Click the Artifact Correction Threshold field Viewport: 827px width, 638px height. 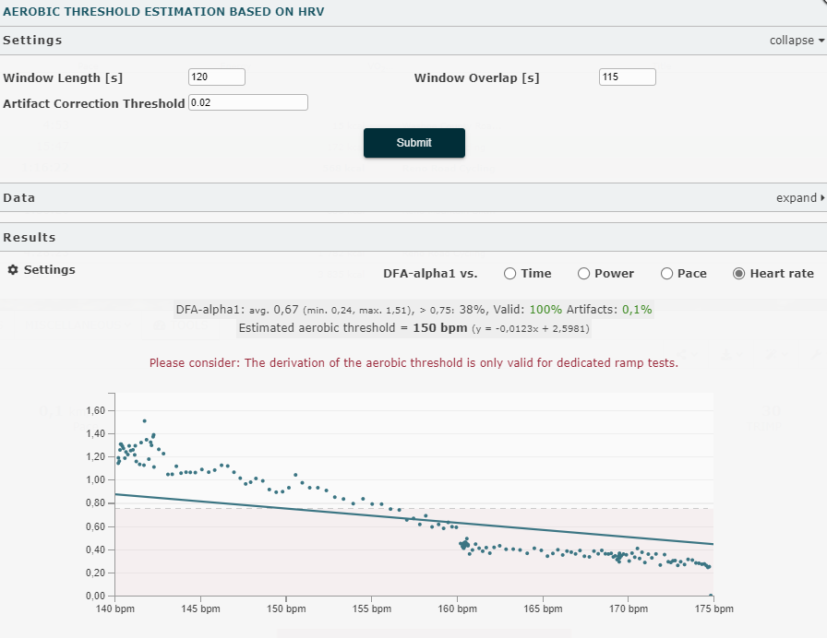point(248,101)
